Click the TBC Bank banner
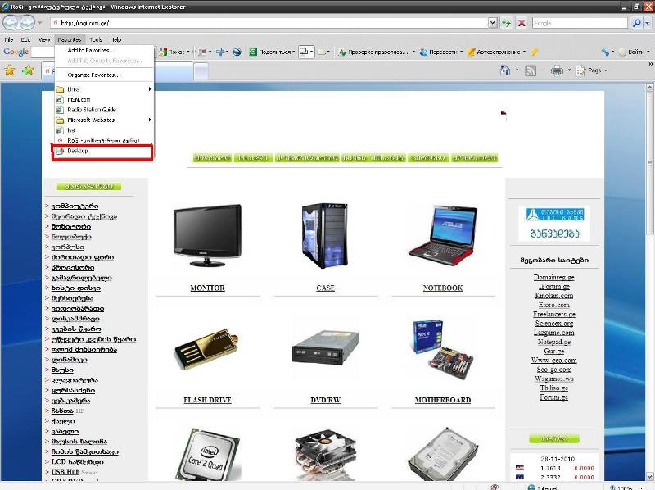 [x=554, y=223]
